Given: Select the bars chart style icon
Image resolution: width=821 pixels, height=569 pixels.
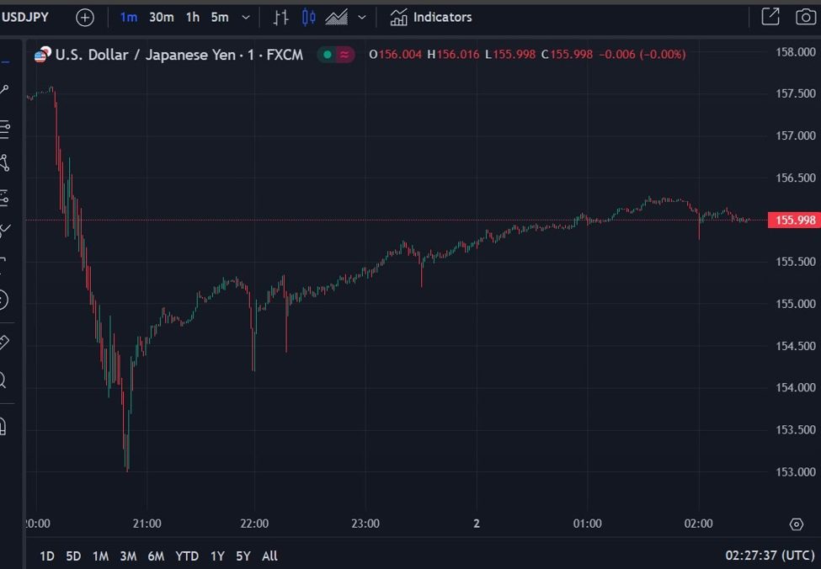Looking at the screenshot, I should click(281, 17).
